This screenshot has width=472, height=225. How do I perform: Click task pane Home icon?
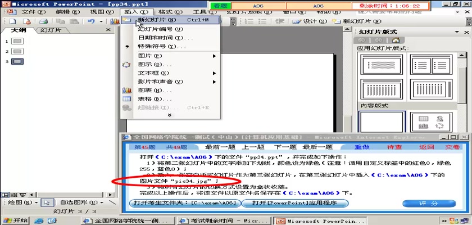click(396, 40)
